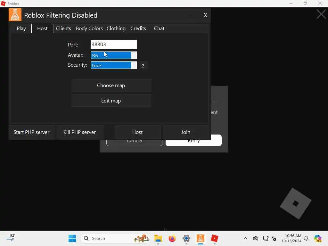Click Cancel in the Roblox dialog

[134, 143]
